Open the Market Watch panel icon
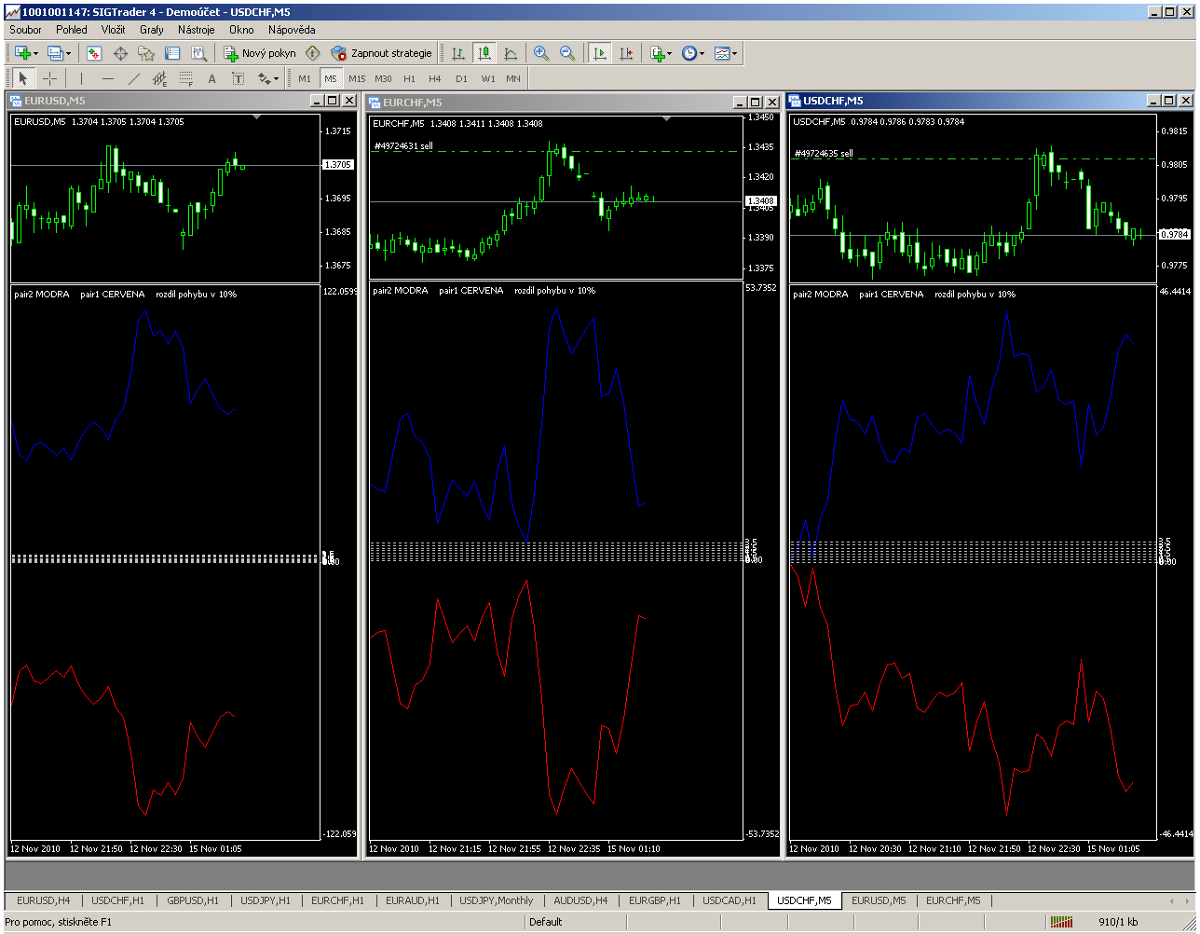Image resolution: width=1200 pixels, height=934 pixels. [x=94, y=53]
